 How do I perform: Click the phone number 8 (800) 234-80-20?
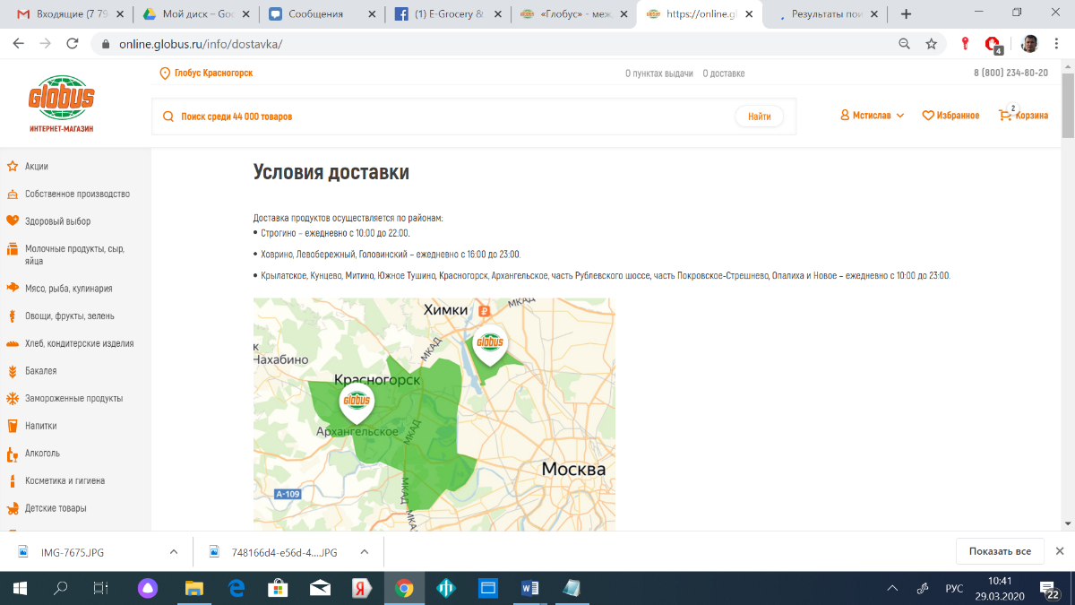(1010, 73)
